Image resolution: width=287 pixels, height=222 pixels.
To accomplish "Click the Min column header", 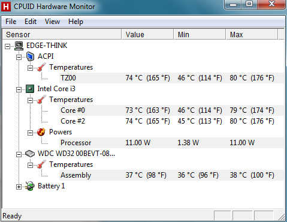I will point(200,34).
